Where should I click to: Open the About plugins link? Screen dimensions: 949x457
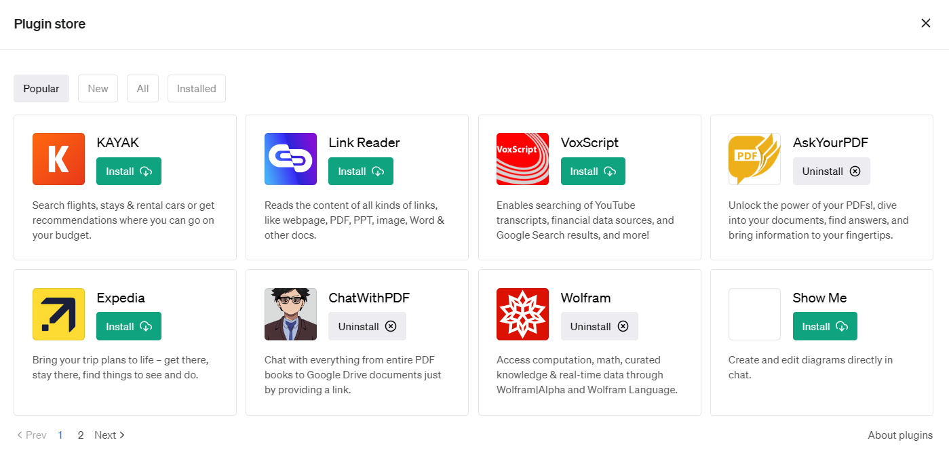point(900,435)
